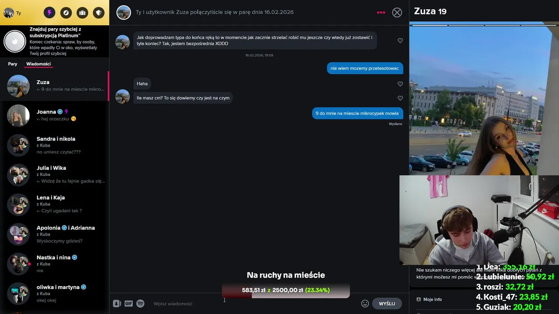Switch to the Pary tab
This screenshot has height=314, width=559.
[13, 64]
